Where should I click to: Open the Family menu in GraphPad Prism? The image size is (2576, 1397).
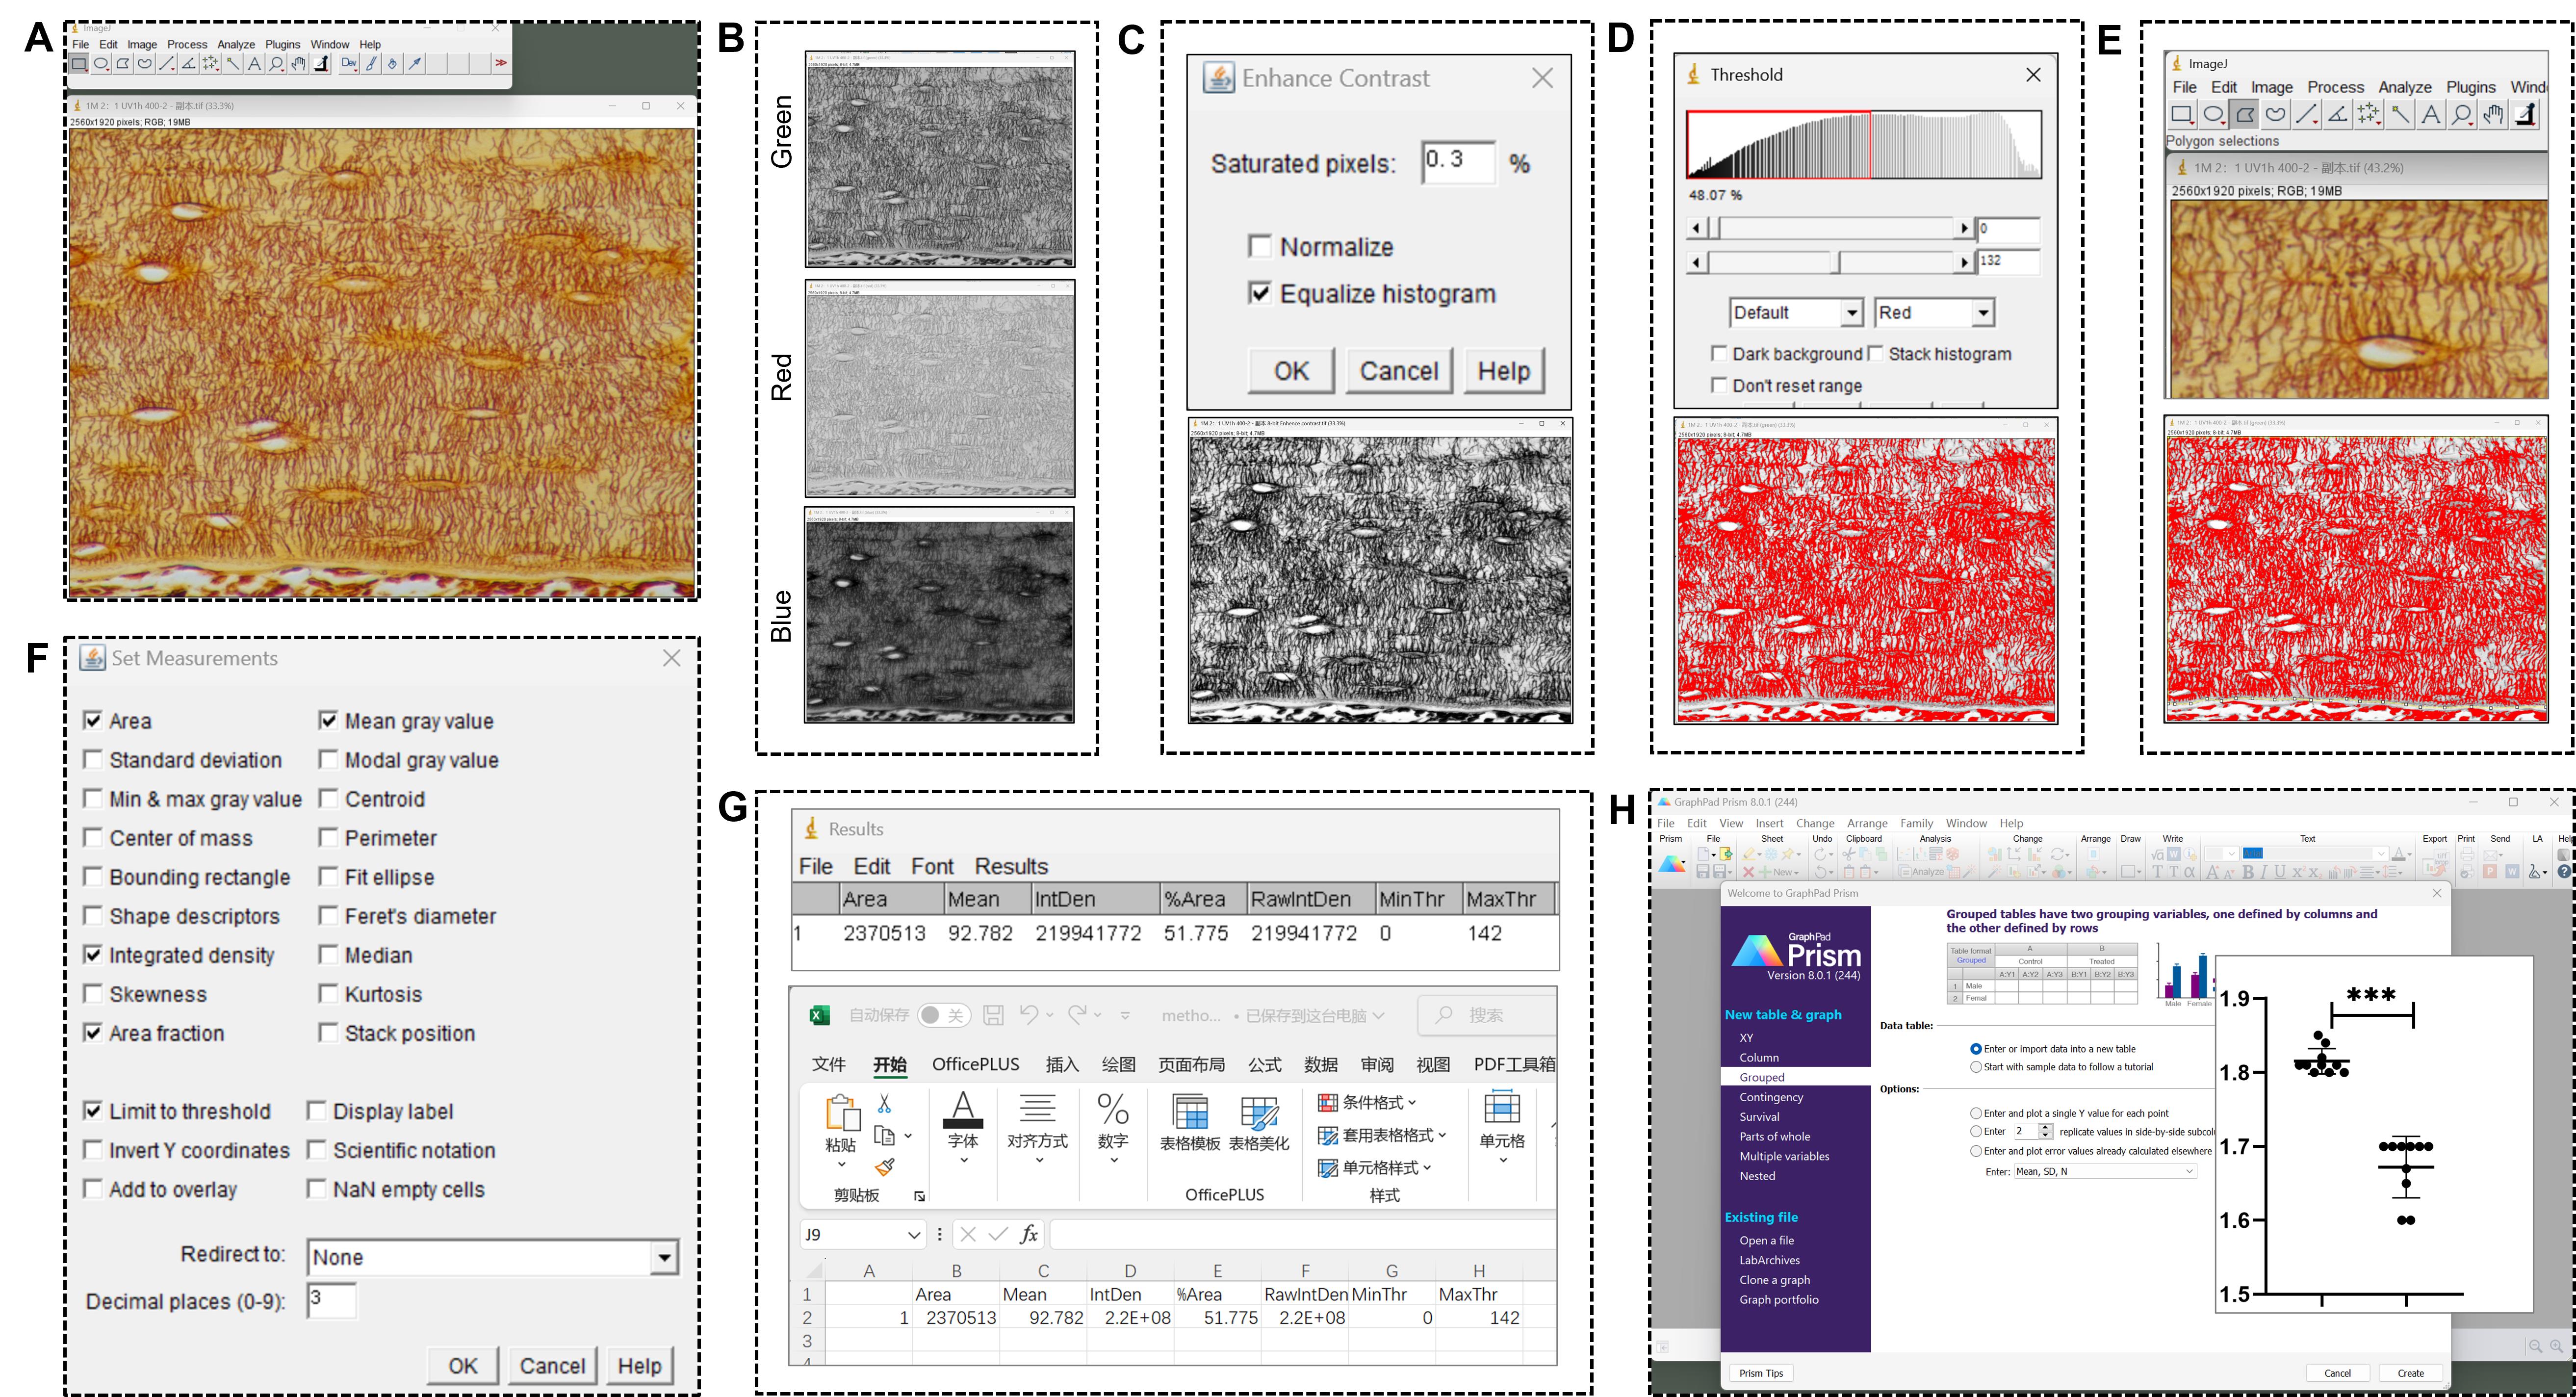1916,823
